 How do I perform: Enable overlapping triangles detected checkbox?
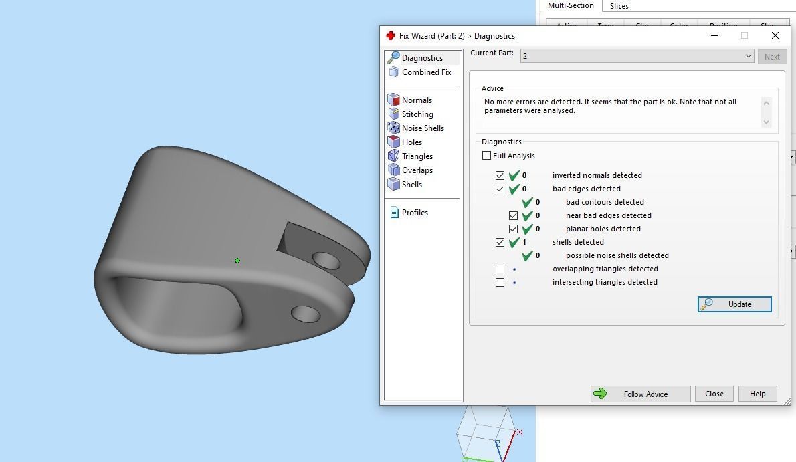click(500, 269)
